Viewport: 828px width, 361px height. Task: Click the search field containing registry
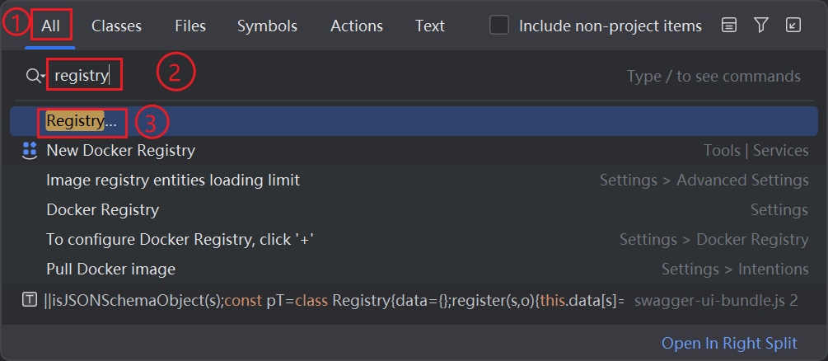click(x=330, y=76)
